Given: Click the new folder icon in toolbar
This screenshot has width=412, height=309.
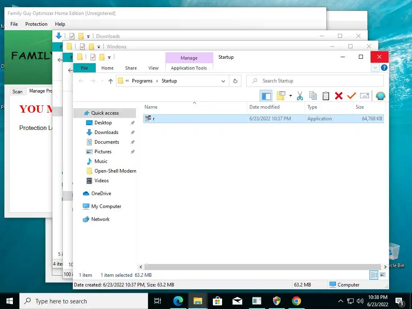Looking at the screenshot, I should click(x=280, y=96).
